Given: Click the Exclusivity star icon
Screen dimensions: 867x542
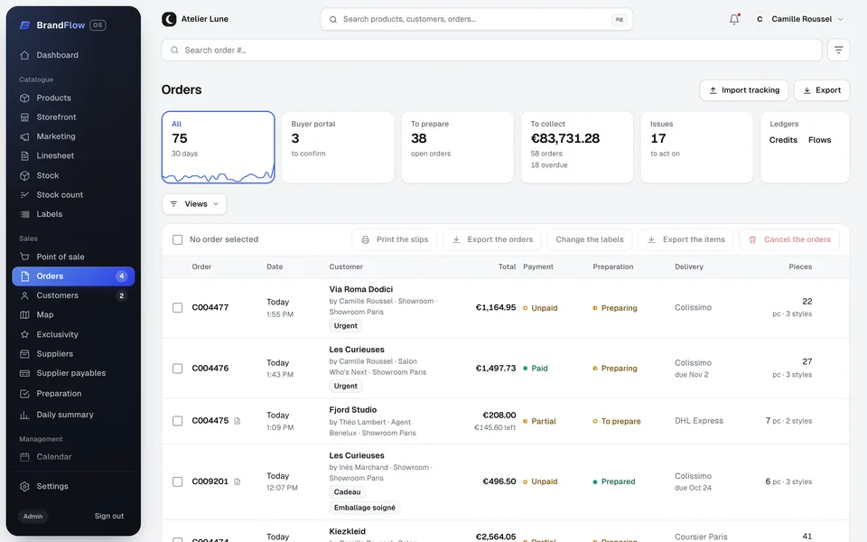Looking at the screenshot, I should (x=24, y=334).
